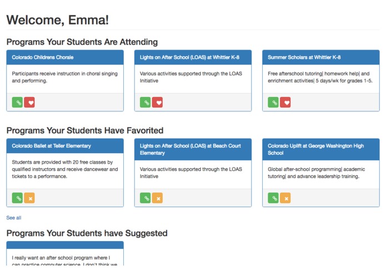Screen dimensions: 386x275
Task: Open Colorado Ballet at Teller Elementary title
Action: point(52,146)
